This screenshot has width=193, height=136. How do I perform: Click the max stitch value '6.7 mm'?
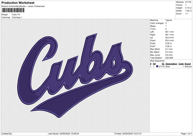pos(169,49)
